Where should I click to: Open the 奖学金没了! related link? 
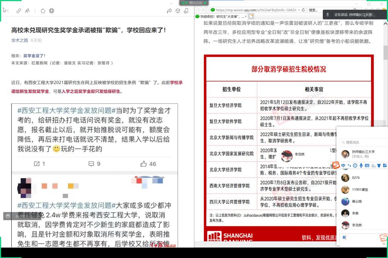click(x=34, y=56)
